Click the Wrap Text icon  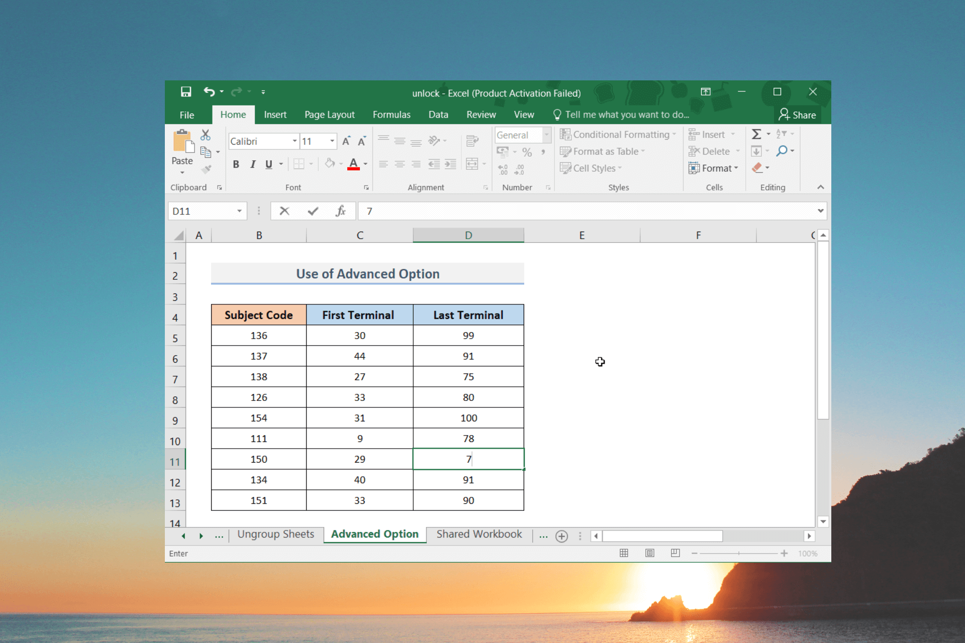[x=472, y=141]
